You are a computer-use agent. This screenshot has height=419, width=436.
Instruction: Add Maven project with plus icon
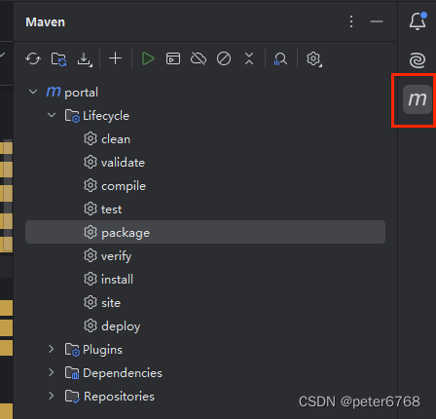tap(115, 58)
